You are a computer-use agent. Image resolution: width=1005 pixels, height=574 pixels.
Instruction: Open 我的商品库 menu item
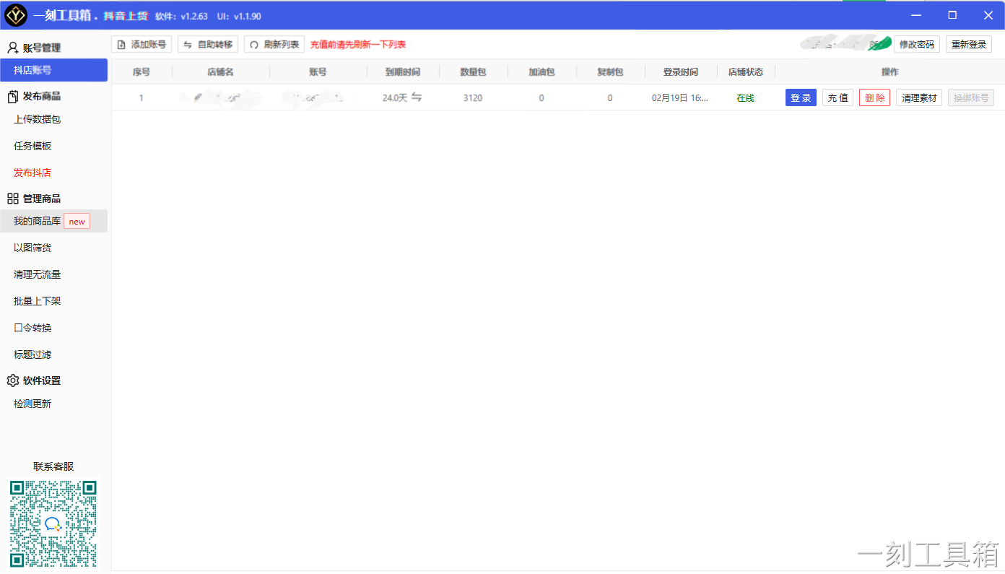point(38,221)
